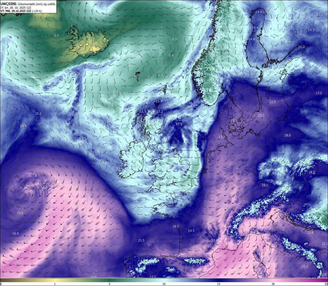328x286 pixels.
Task: Click the 15.4 value north of Scotland
Action: [x=159, y=101]
